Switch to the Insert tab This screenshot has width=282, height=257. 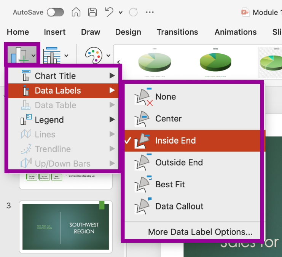coord(55,32)
